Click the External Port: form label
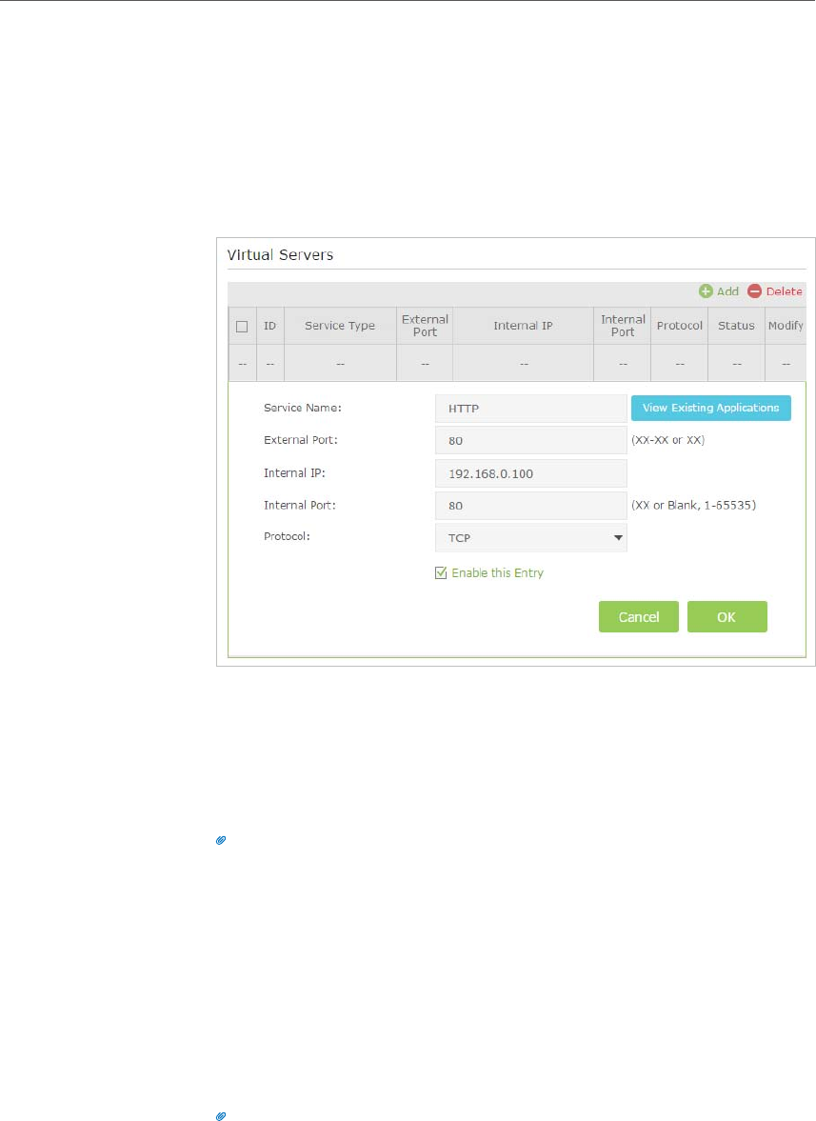 tap(301, 440)
